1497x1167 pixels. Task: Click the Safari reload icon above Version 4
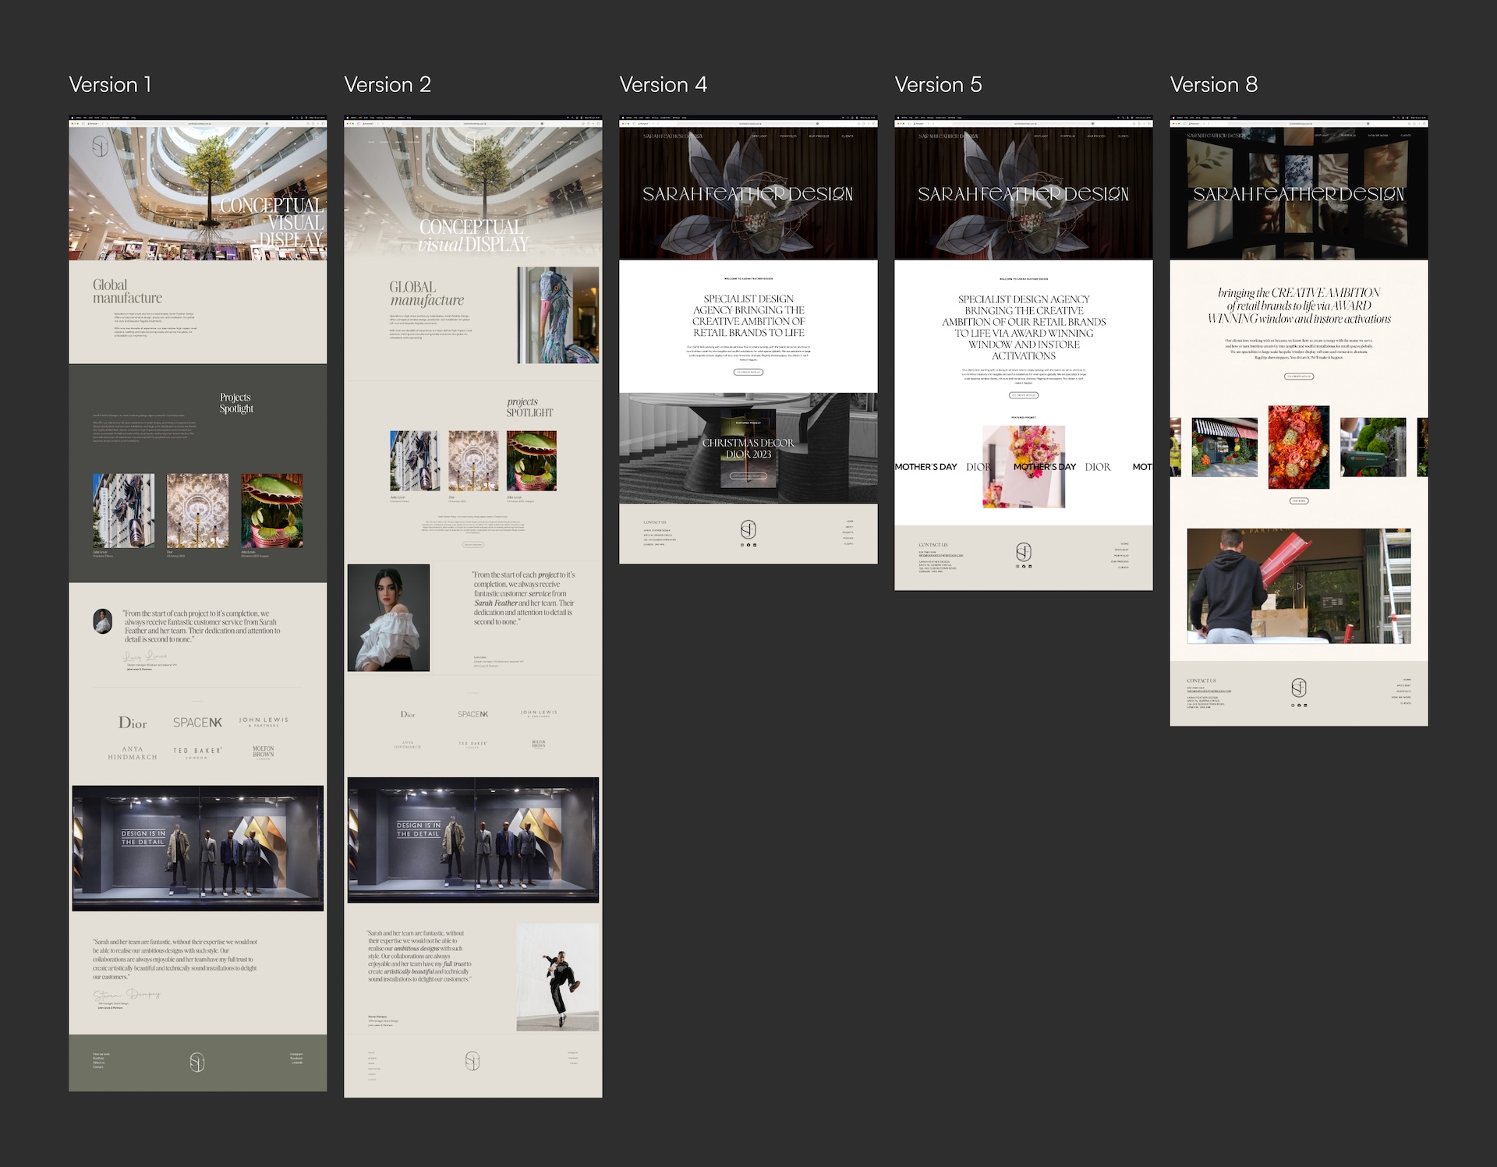click(816, 124)
